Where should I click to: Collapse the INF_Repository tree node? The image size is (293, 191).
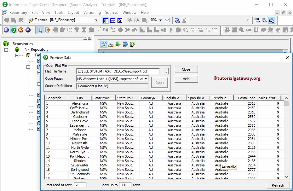(x=6, y=50)
